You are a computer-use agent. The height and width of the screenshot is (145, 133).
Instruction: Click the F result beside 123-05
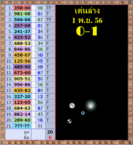click(x=48, y=102)
